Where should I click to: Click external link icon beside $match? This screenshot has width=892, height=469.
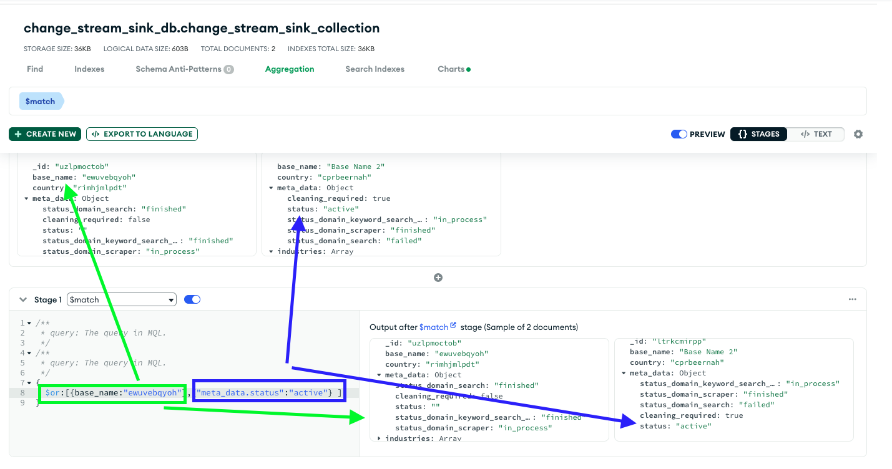[453, 326]
